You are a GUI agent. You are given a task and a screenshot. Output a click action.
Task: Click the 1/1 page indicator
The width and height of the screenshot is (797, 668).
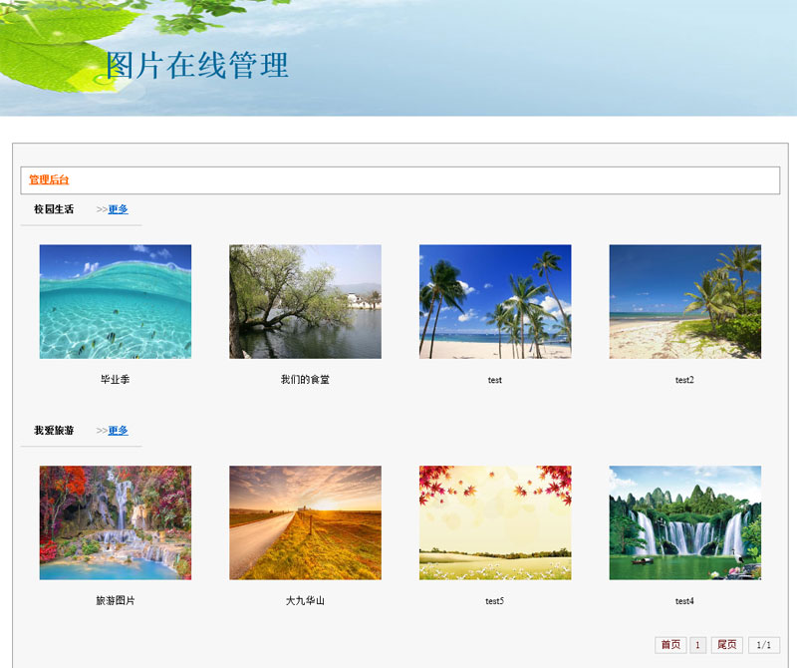pos(764,645)
